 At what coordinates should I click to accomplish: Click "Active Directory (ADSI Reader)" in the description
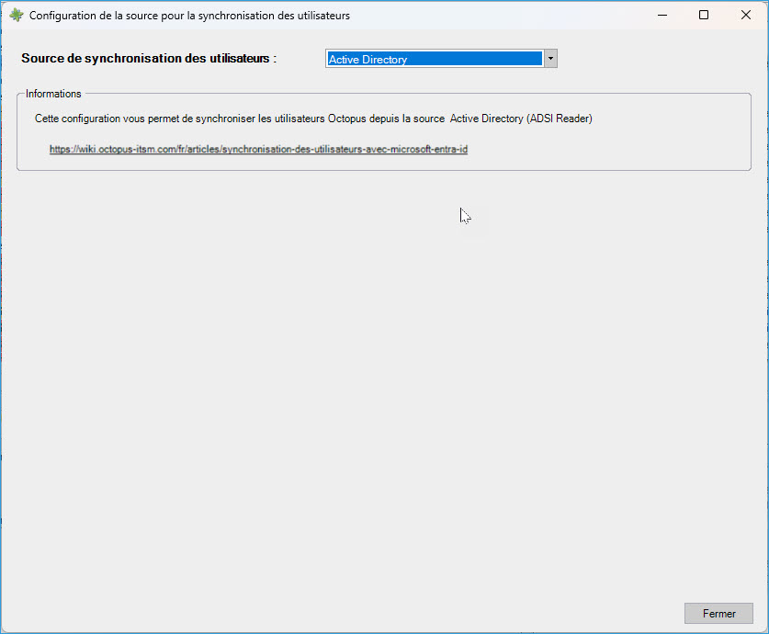point(521,119)
